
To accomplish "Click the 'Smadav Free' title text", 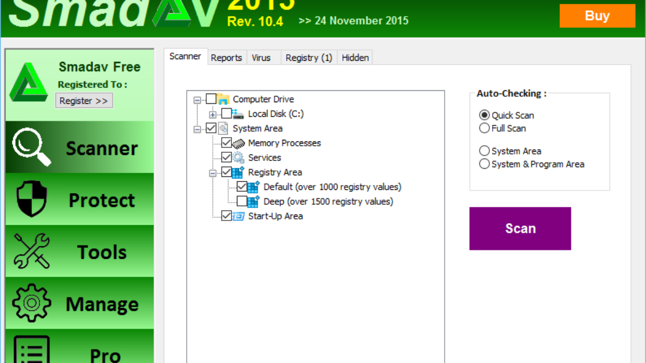I will (100, 67).
